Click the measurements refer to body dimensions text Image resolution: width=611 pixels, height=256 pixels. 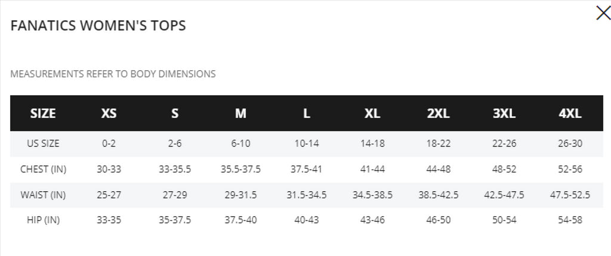pos(113,74)
